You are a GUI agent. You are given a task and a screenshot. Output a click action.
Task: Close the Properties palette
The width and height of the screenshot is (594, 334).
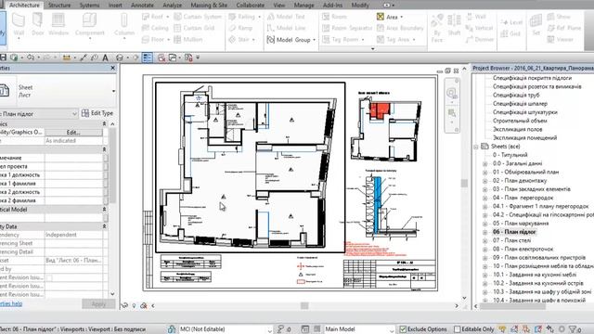click(112, 68)
